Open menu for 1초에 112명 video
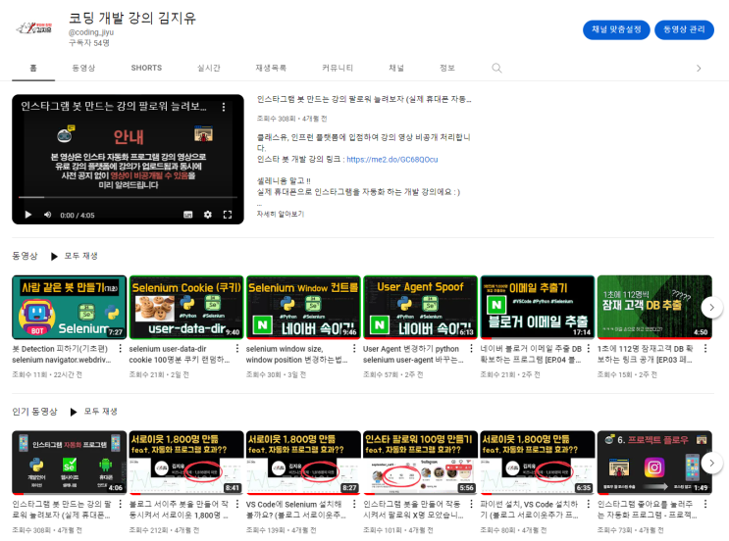The width and height of the screenshot is (729, 541). tap(705, 348)
